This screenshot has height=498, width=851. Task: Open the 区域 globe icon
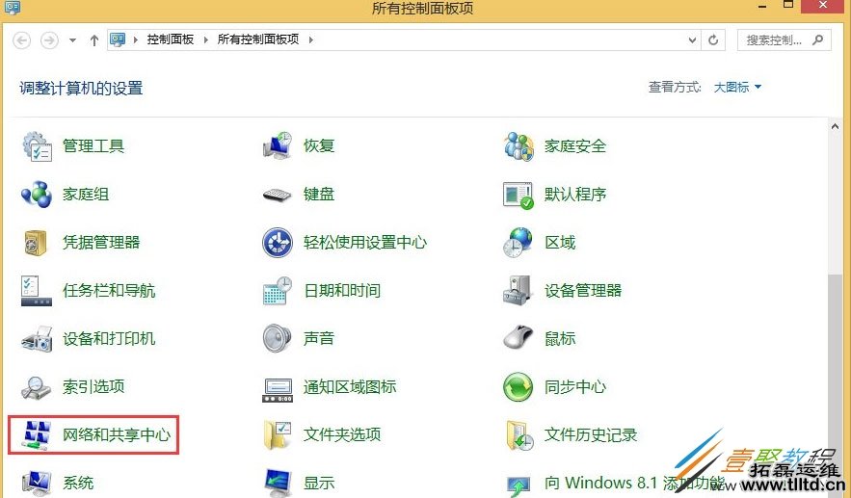pos(518,243)
